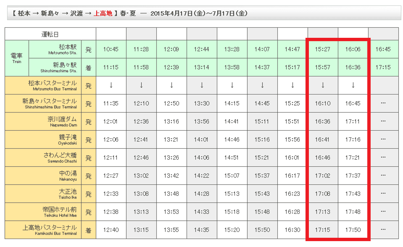Select the 新島々駅 Shinshimashima Sta. row label
The image size is (403, 247).
[55, 67]
